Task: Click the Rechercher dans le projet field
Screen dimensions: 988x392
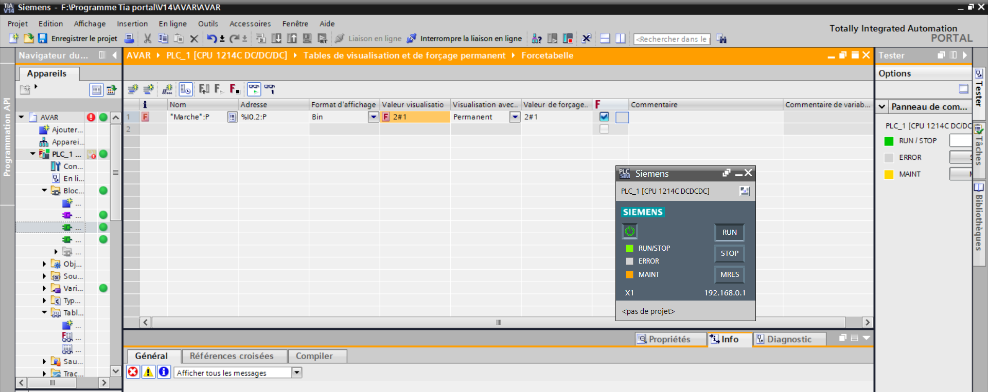Action: 672,39
